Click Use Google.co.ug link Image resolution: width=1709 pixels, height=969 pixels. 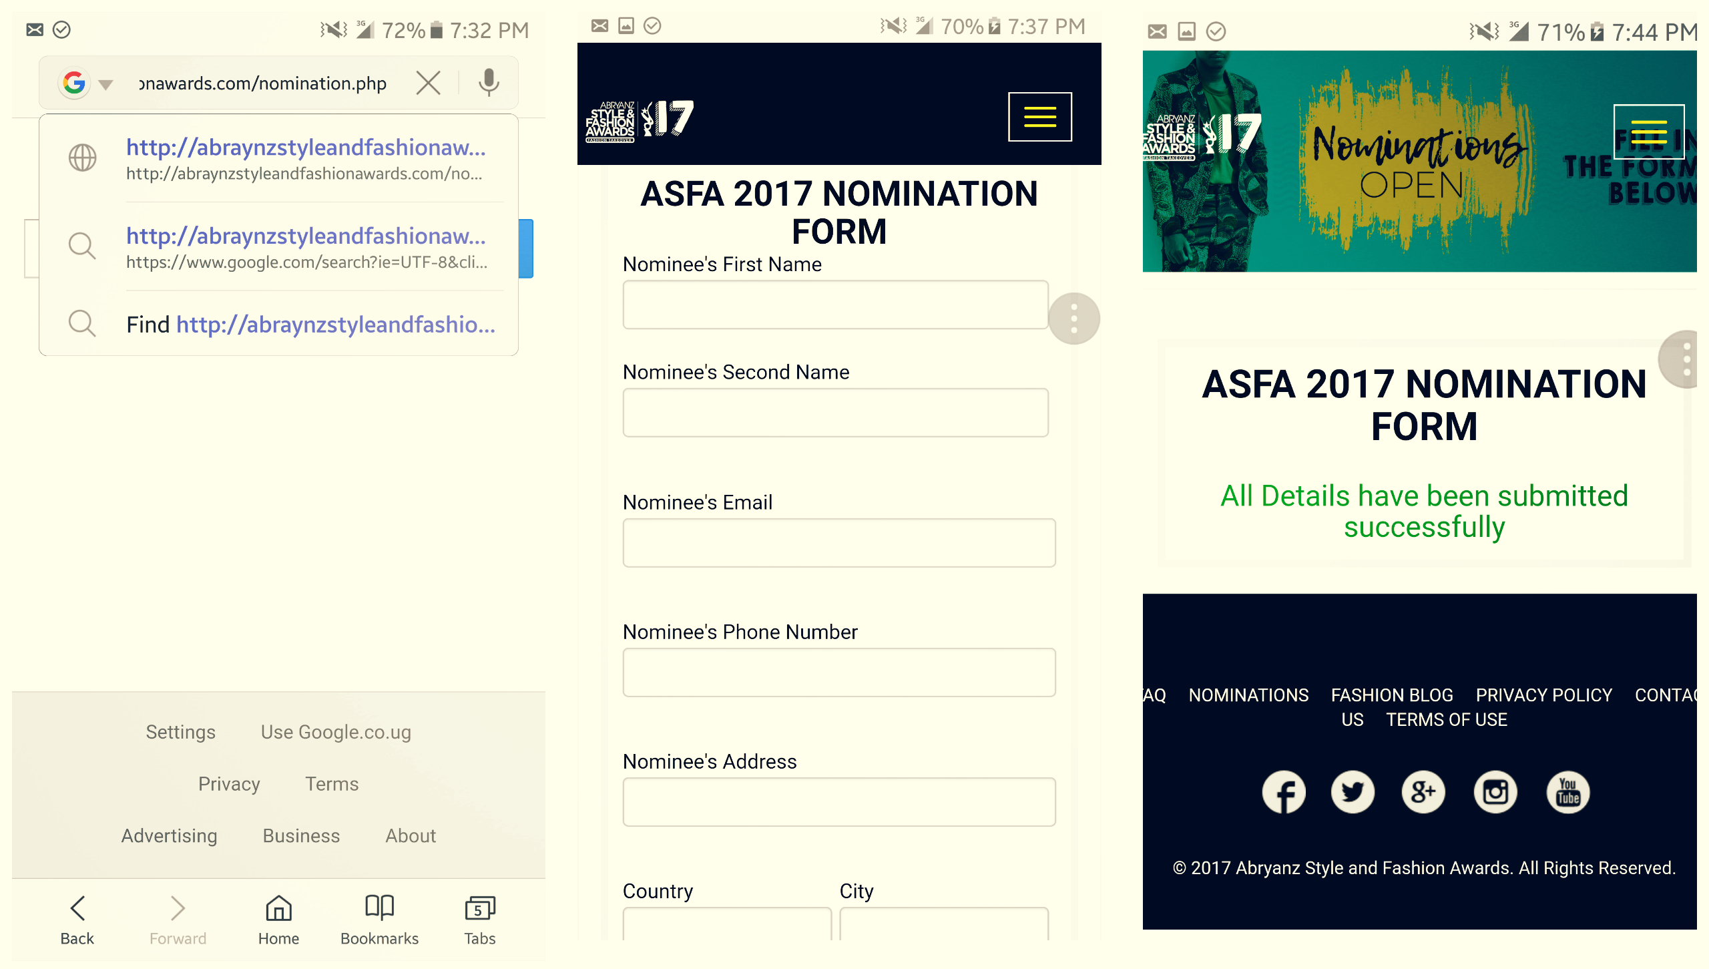[336, 732]
